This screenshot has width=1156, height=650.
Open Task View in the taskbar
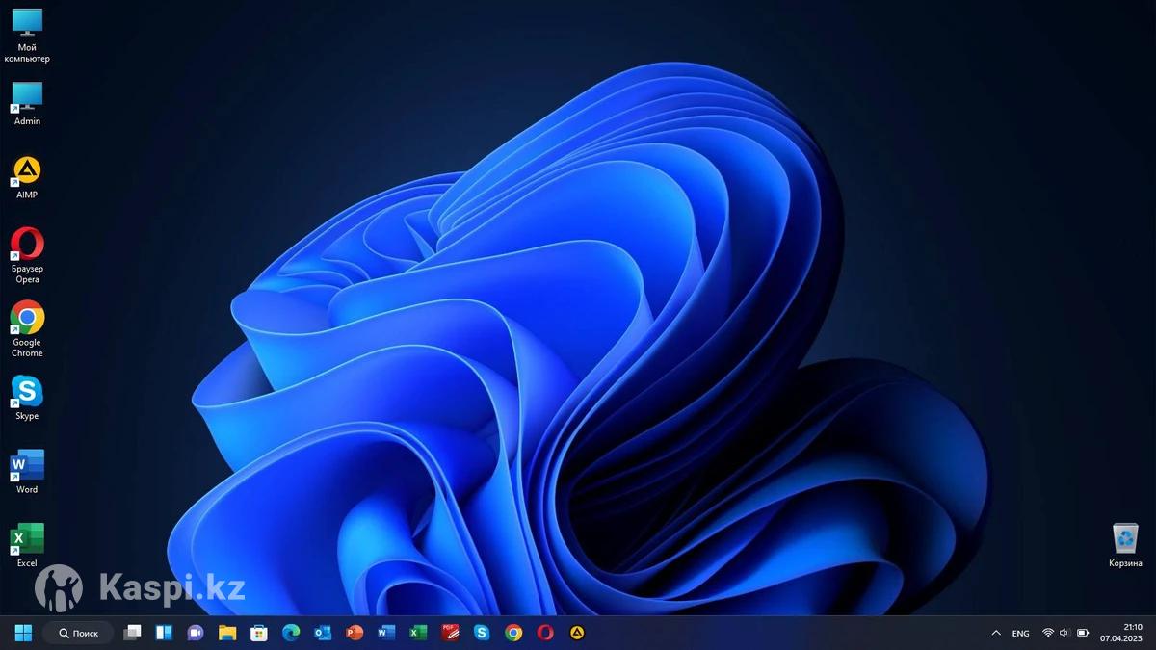[x=133, y=633]
